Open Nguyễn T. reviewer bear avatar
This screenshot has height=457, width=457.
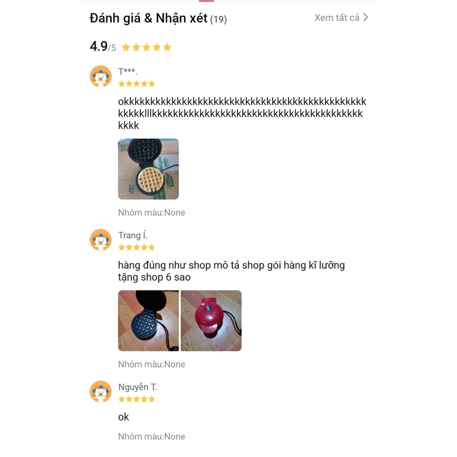pyautogui.click(x=101, y=391)
